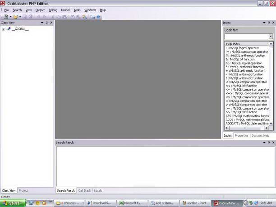Click Help Index scroll down arrow
276x207 pixels.
pos(271,124)
